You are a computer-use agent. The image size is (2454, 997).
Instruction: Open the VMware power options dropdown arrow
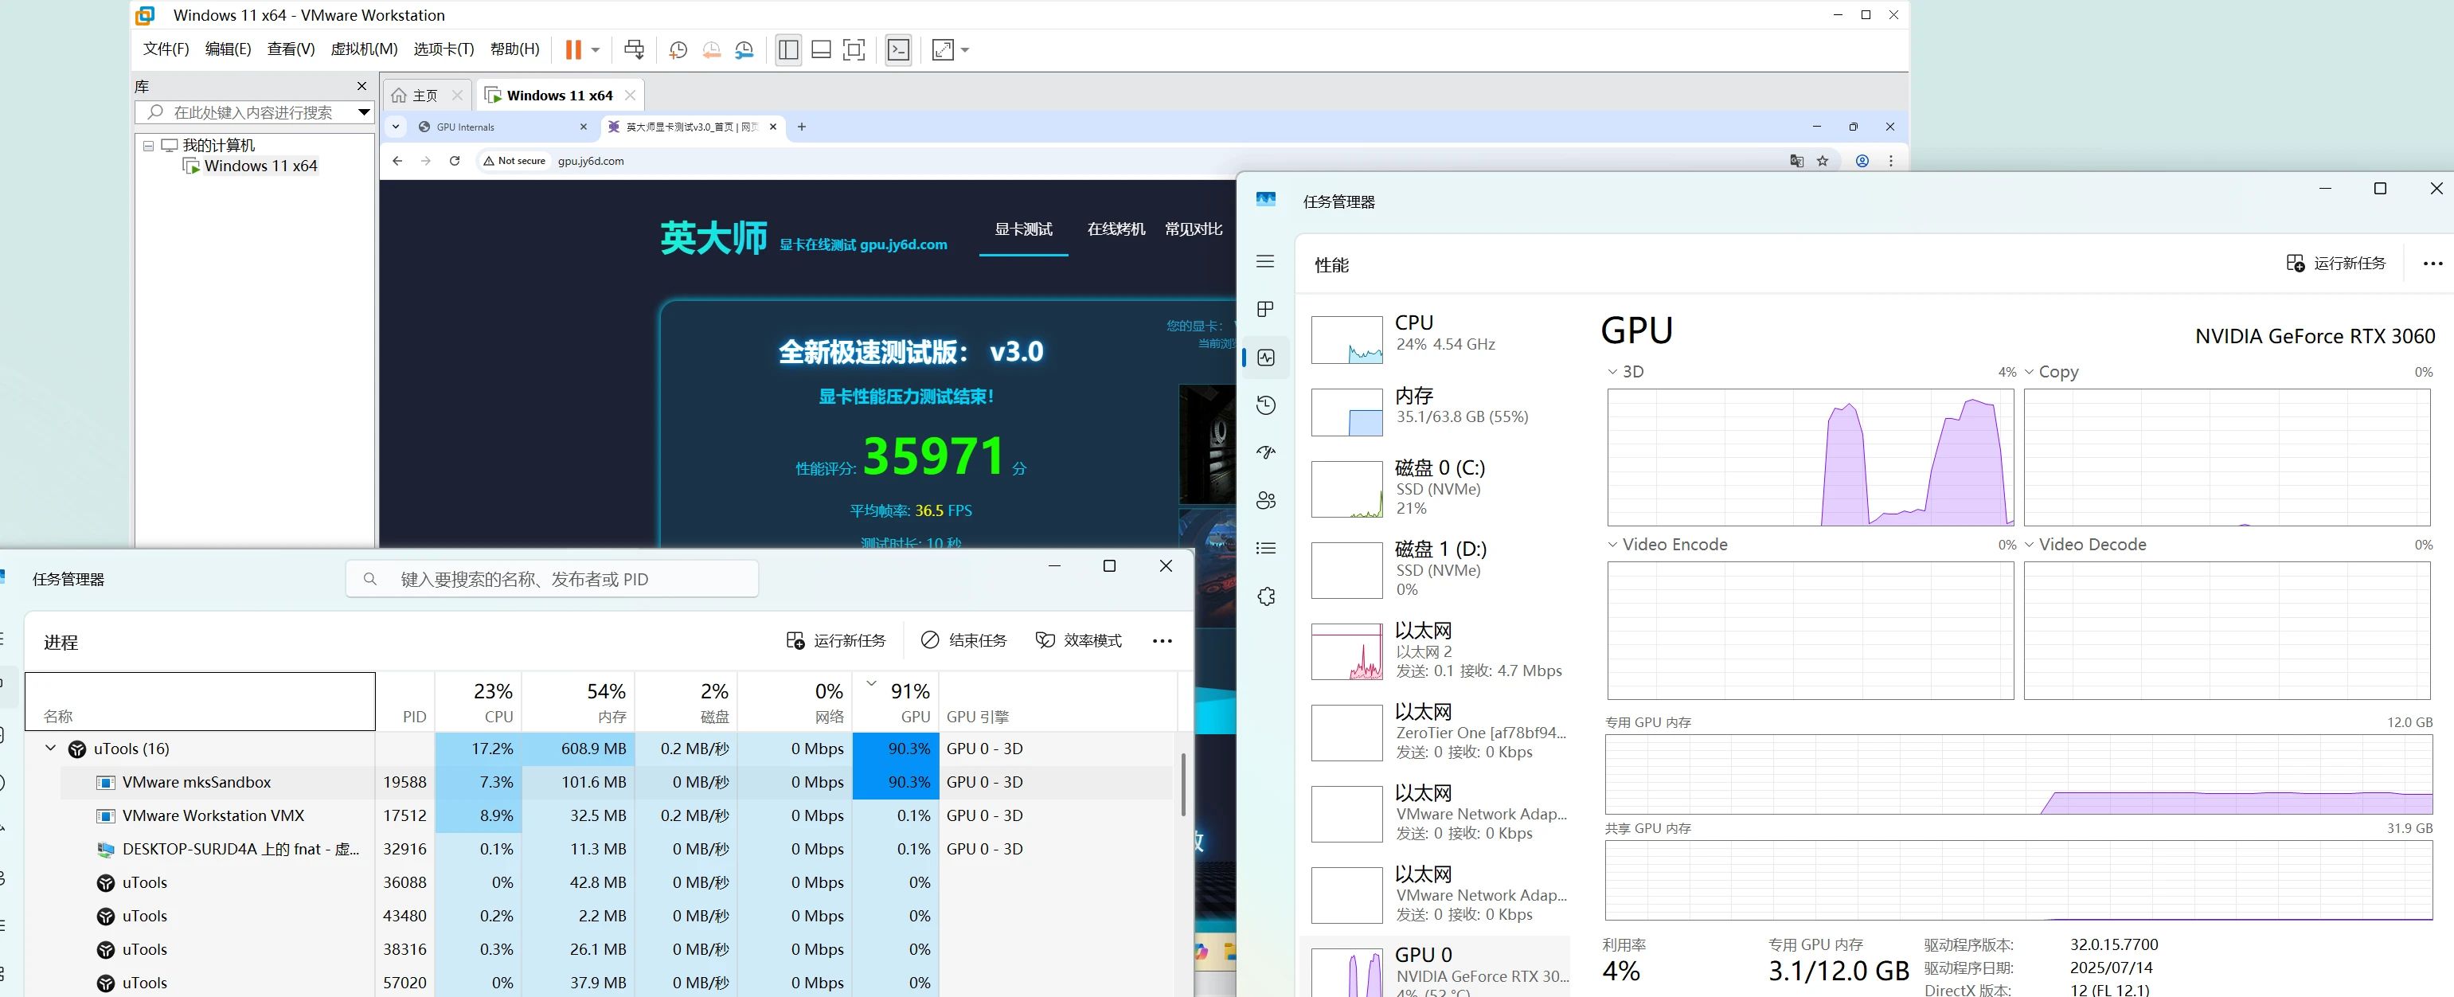[596, 49]
